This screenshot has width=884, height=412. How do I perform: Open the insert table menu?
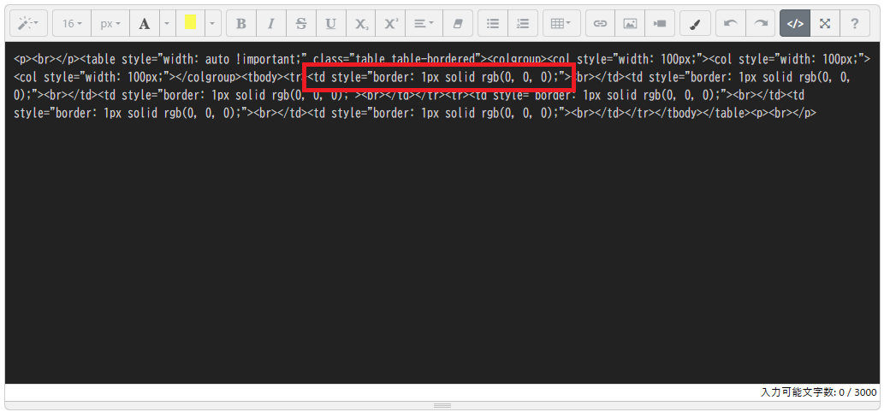coord(561,23)
